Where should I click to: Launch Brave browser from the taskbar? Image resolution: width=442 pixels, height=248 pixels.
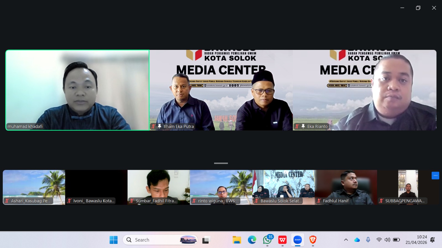(313, 240)
